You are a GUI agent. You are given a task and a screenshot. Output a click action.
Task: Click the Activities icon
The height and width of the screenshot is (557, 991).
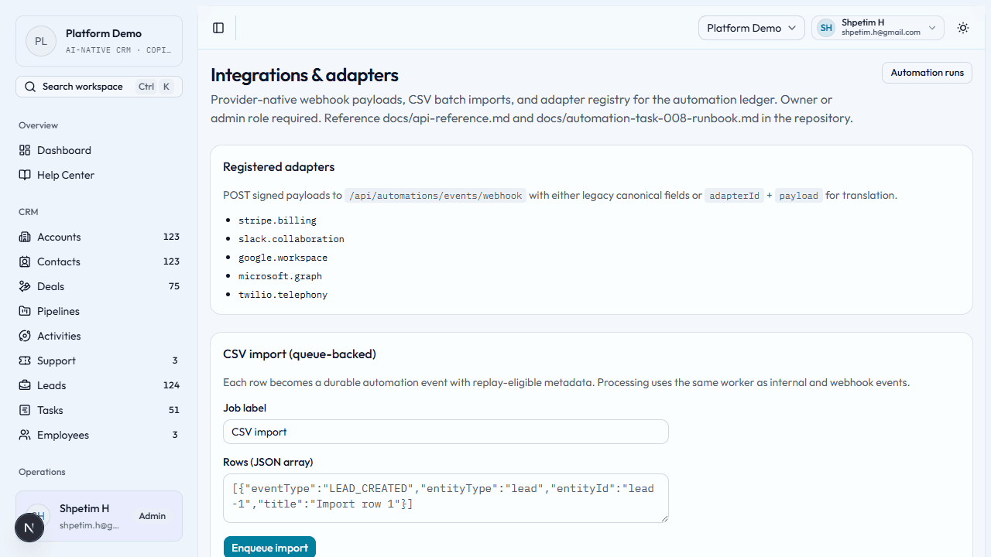click(24, 336)
